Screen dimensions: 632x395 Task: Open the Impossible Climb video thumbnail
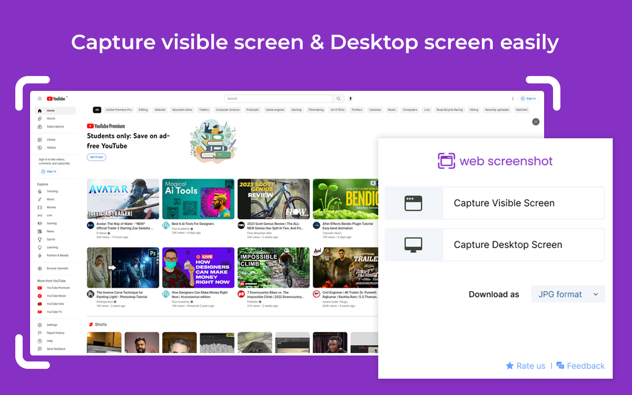(274, 268)
